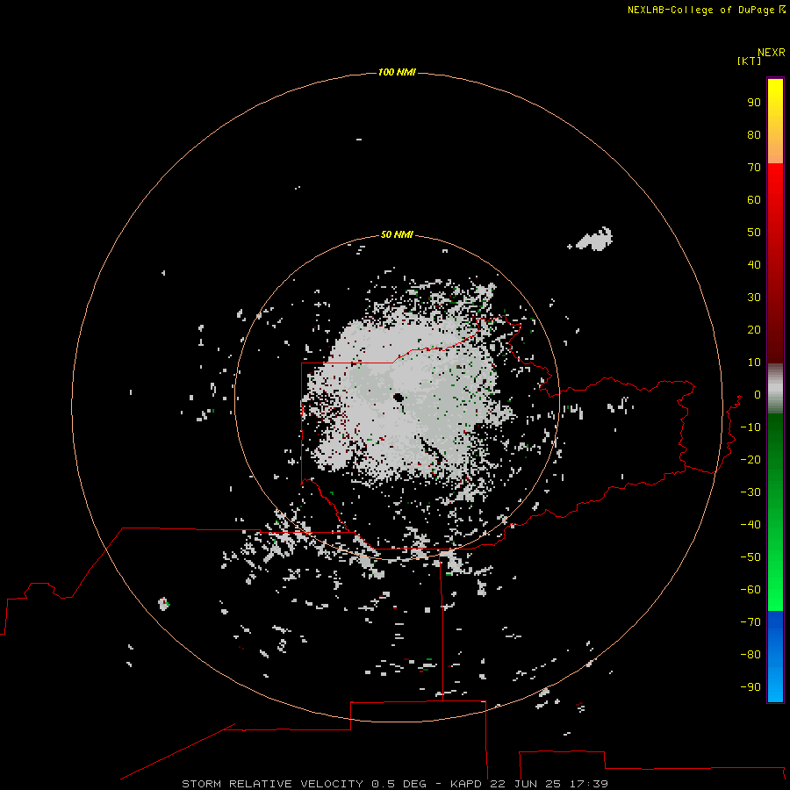Select the positive 90 scale label
790x790 pixels.
754,103
